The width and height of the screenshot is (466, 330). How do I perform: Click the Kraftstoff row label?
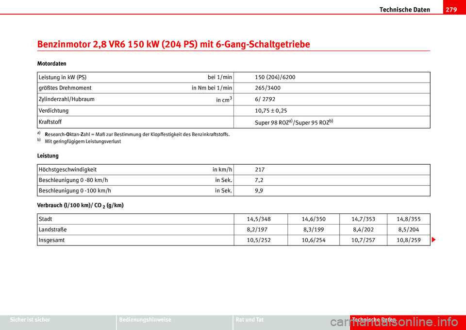50,122
